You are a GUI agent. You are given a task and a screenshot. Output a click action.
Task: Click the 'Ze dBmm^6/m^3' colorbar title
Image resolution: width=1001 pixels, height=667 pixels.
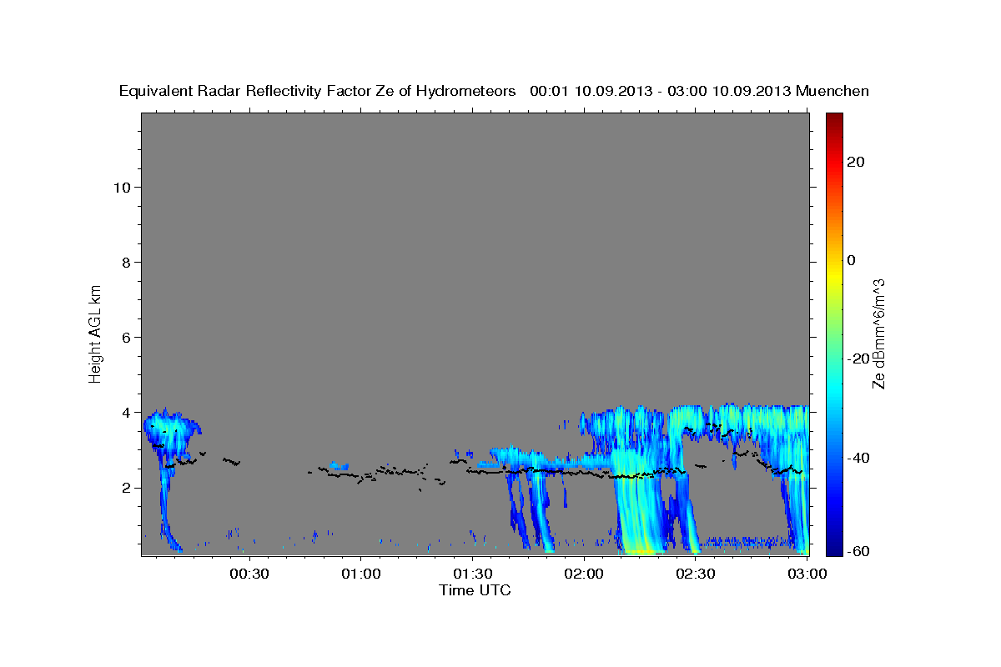point(878,333)
